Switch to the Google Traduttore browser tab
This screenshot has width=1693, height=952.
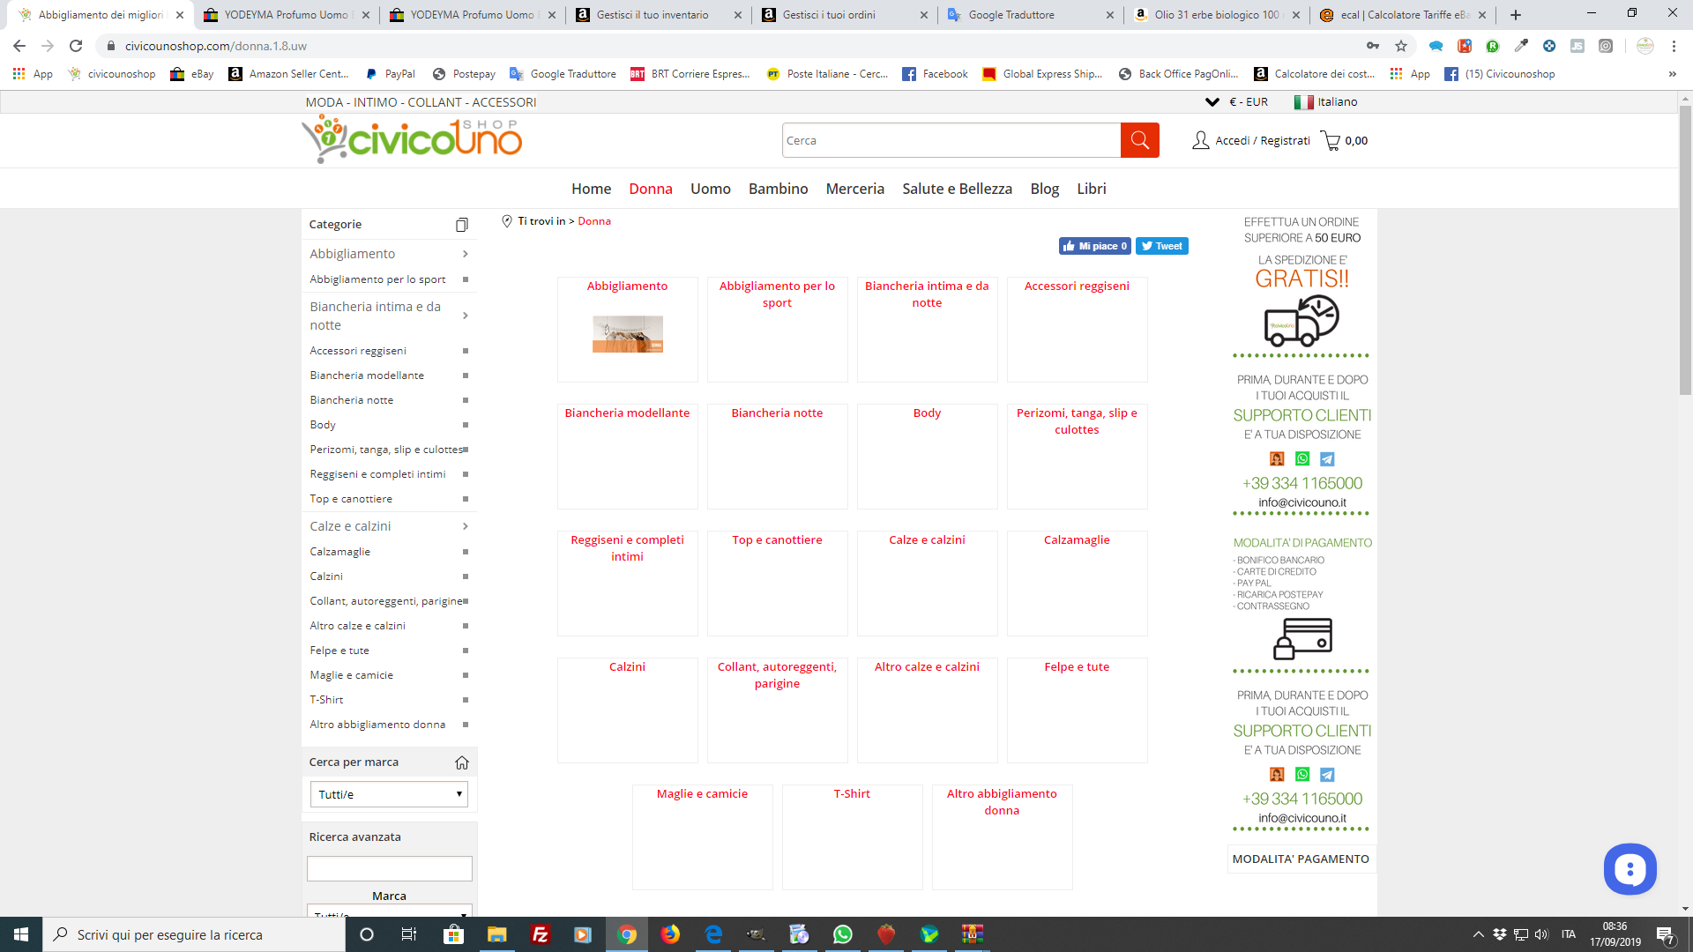[x=1011, y=15]
